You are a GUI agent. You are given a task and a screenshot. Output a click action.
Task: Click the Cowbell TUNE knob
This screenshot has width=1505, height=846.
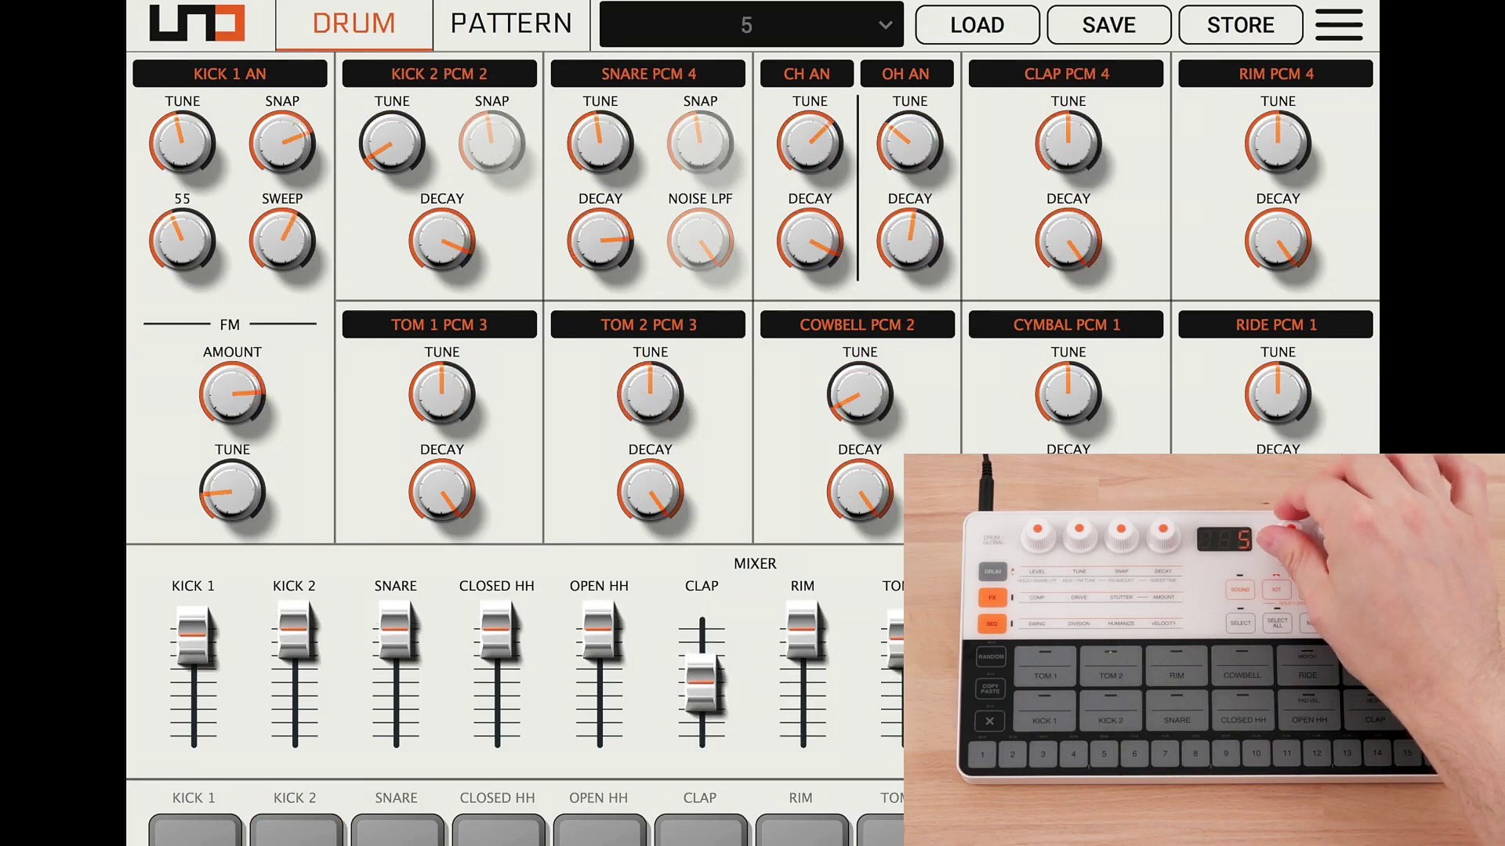click(860, 393)
